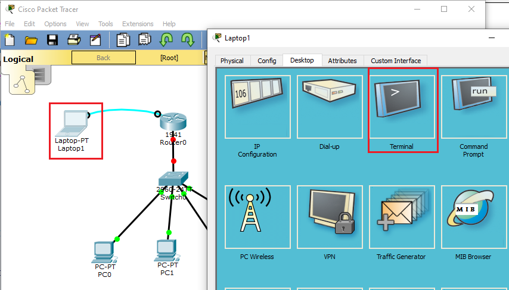
Task: Click the Save floppy disk icon
Action: [x=52, y=40]
